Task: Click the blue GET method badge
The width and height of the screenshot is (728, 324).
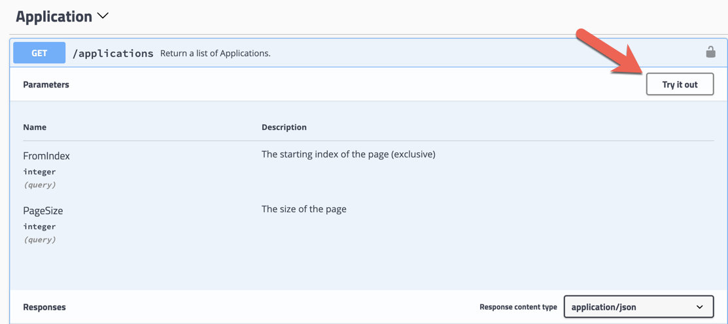Action: coord(39,53)
